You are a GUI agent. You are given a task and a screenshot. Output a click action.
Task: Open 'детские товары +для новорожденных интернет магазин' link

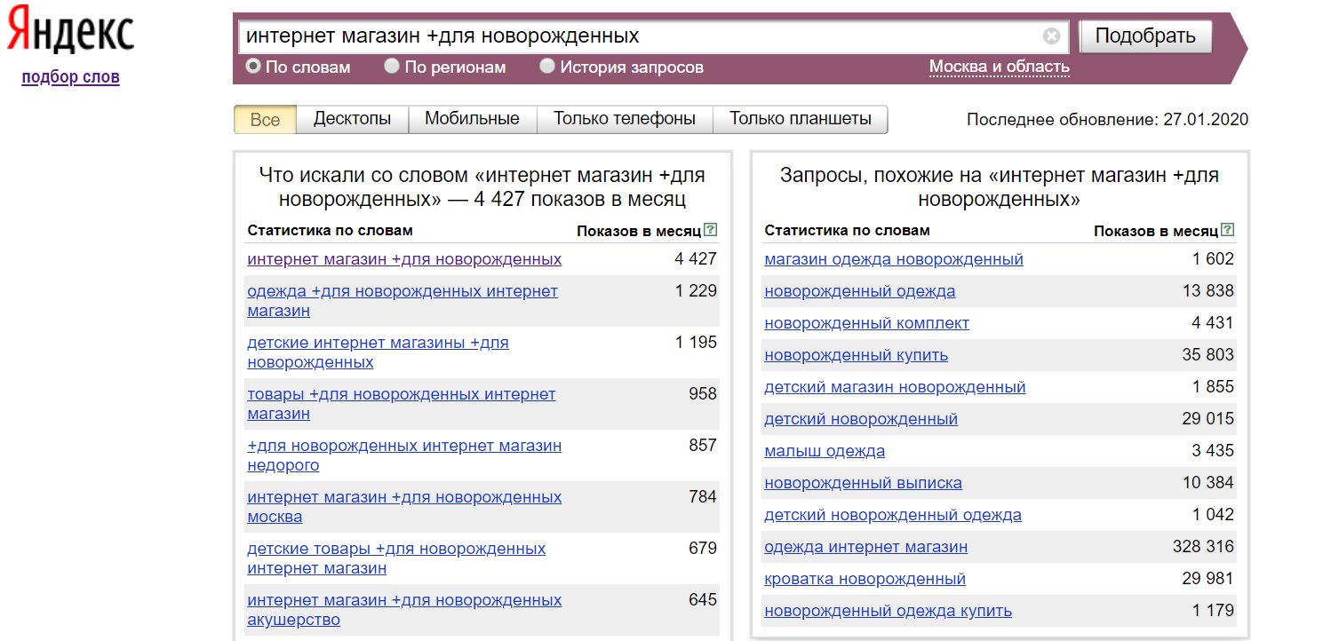point(396,558)
